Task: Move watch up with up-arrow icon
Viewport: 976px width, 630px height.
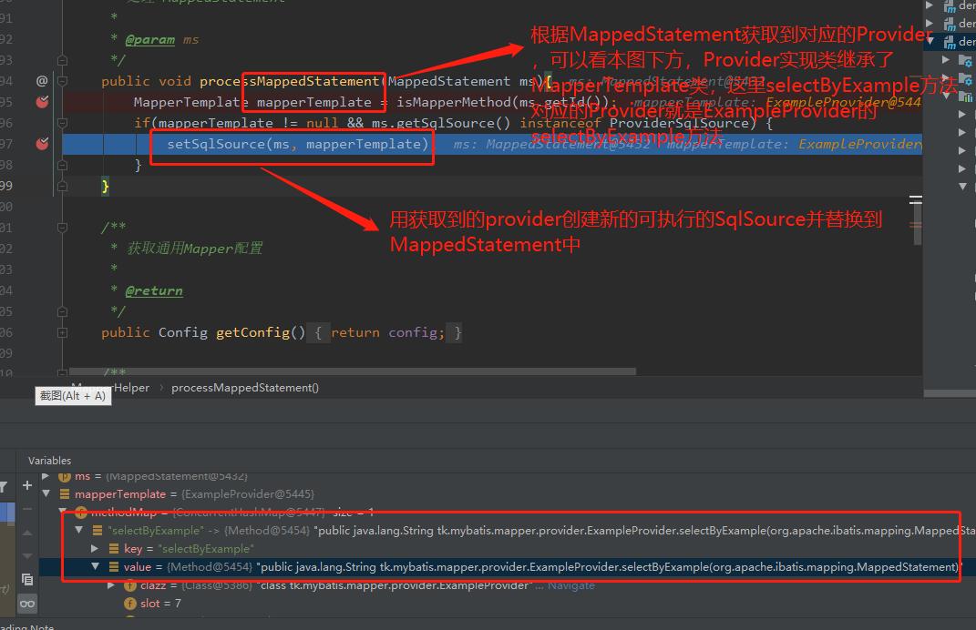Action: click(x=27, y=533)
